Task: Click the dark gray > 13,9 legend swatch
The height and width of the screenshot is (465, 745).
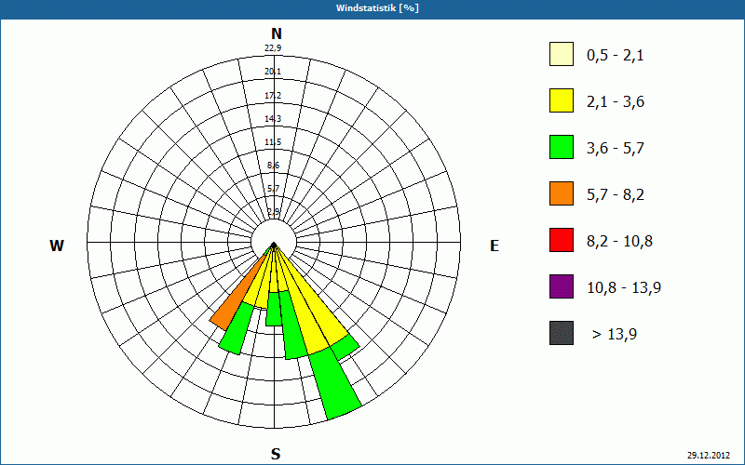Action: pos(562,333)
